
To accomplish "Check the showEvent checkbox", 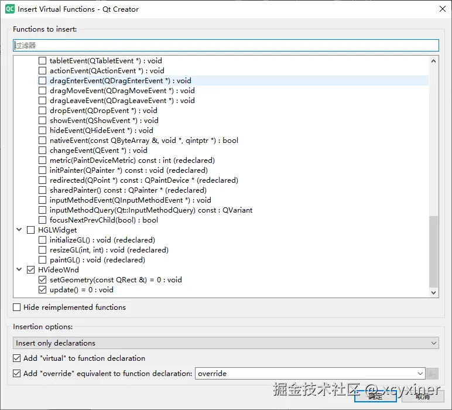I will tap(42, 121).
